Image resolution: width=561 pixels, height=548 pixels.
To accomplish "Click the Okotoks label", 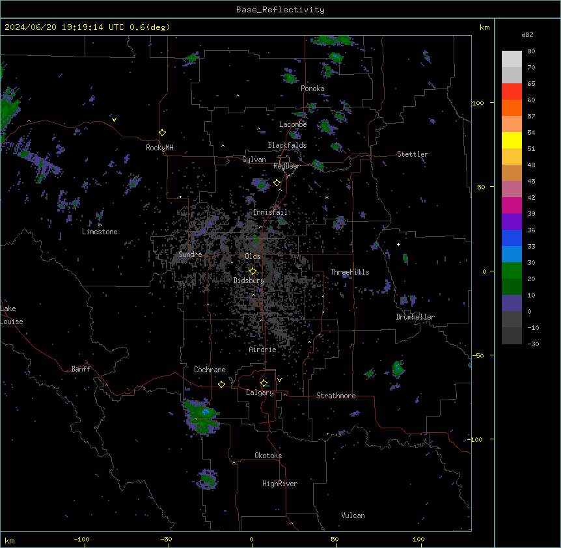I will pyautogui.click(x=268, y=456).
